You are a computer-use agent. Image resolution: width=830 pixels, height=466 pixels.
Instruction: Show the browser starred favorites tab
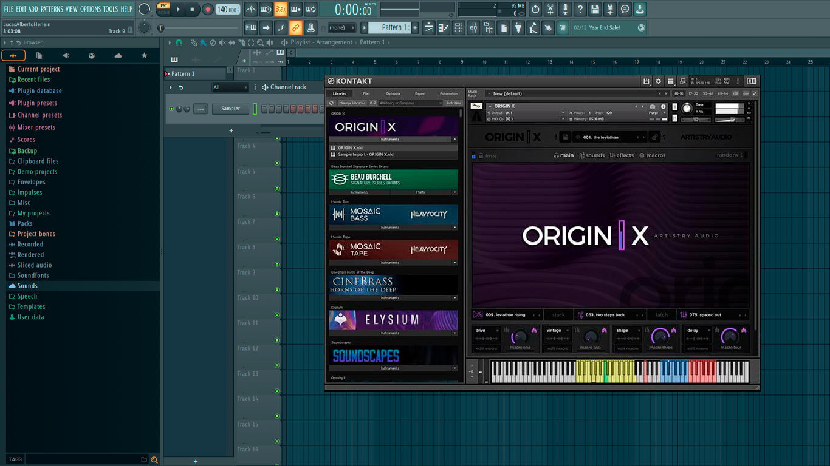click(144, 56)
